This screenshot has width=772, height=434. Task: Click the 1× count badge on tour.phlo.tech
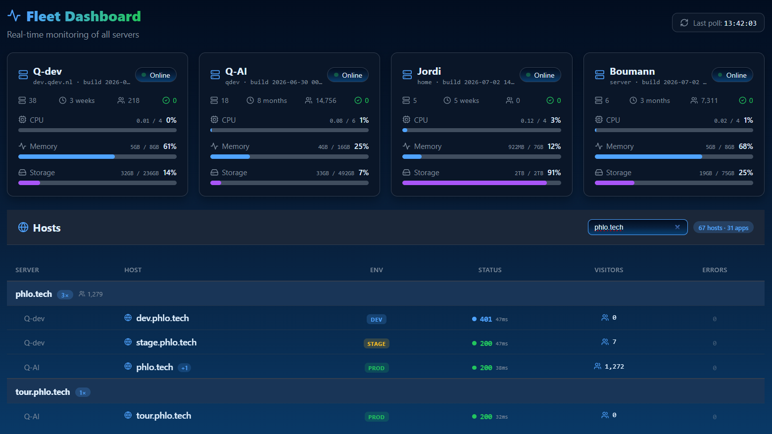pos(83,393)
